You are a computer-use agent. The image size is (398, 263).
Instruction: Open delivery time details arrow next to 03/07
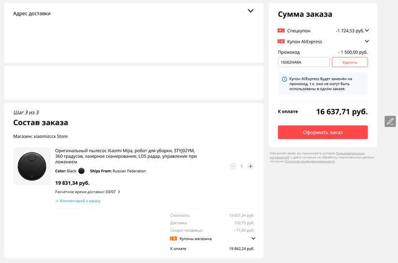pos(119,192)
